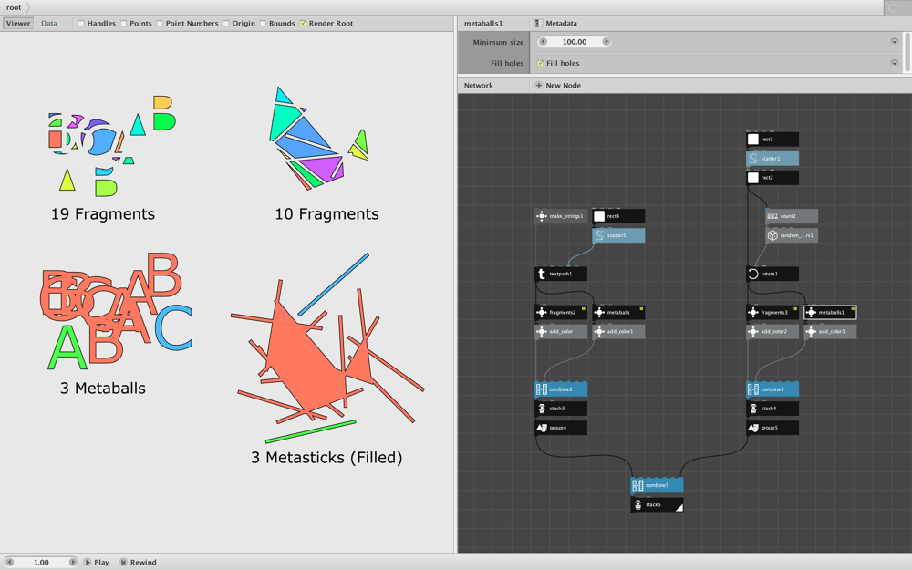The image size is (912, 570).
Task: Uncheck the Render Root checkbox
Action: click(x=303, y=24)
